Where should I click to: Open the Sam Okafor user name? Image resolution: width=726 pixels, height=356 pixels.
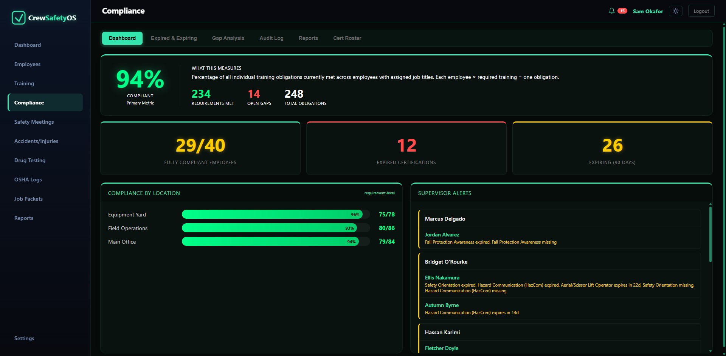click(x=648, y=11)
